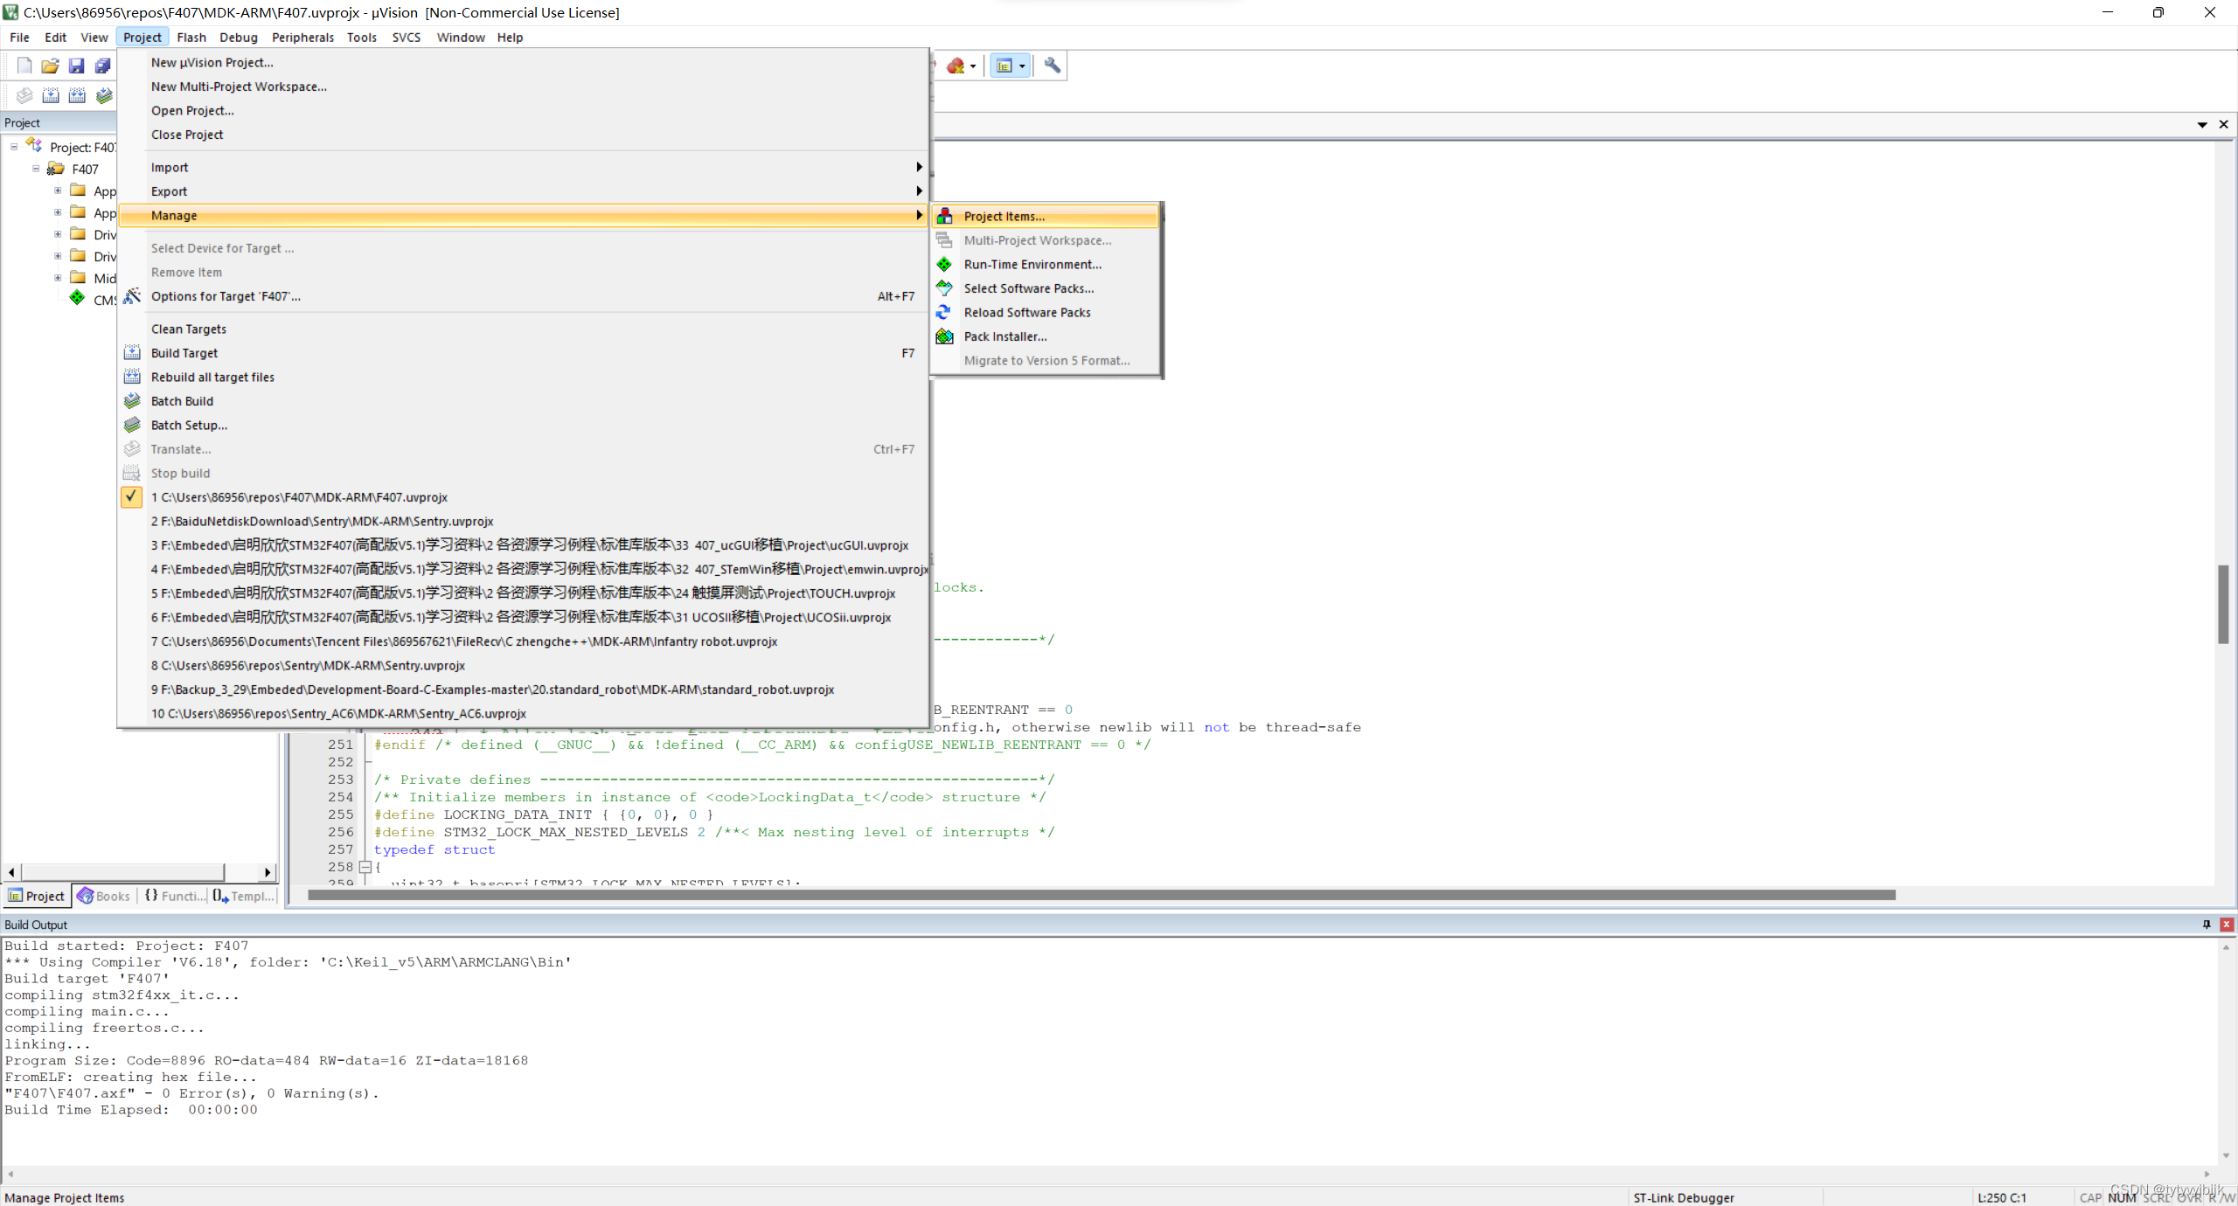Click the window layout toolbar icon
Image resolution: width=2238 pixels, height=1206 pixels.
(1004, 66)
